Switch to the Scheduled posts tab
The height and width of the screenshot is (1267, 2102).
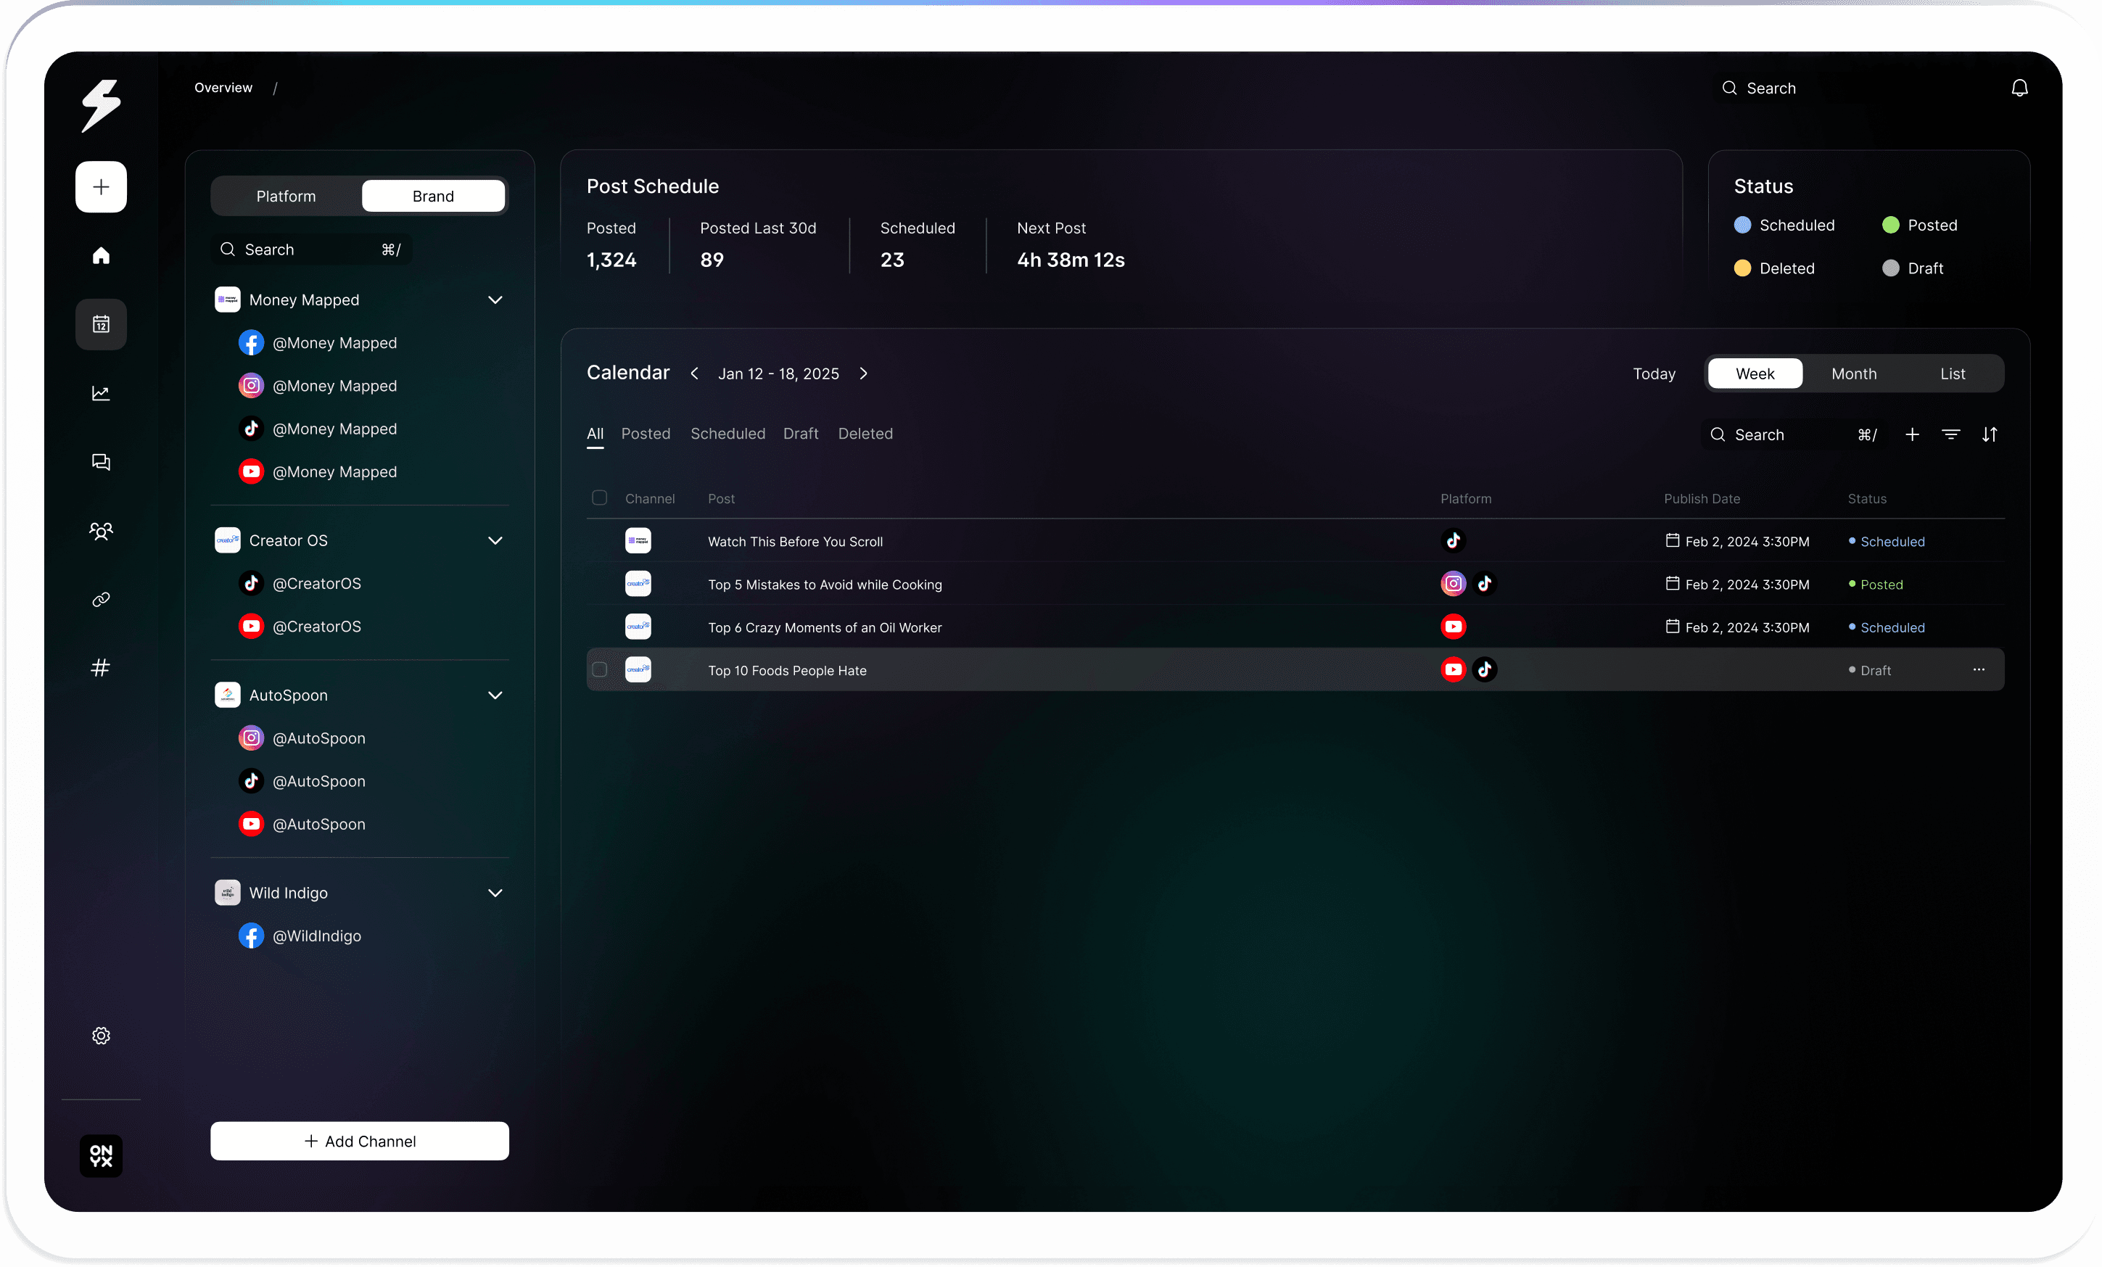tap(727, 434)
